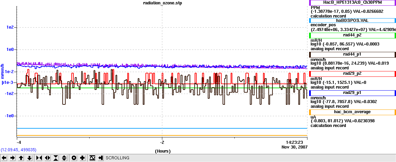The height and width of the screenshot is (162, 396).
Task: Pan the graph up with the up-arrow icon
Action: [x=21, y=158]
